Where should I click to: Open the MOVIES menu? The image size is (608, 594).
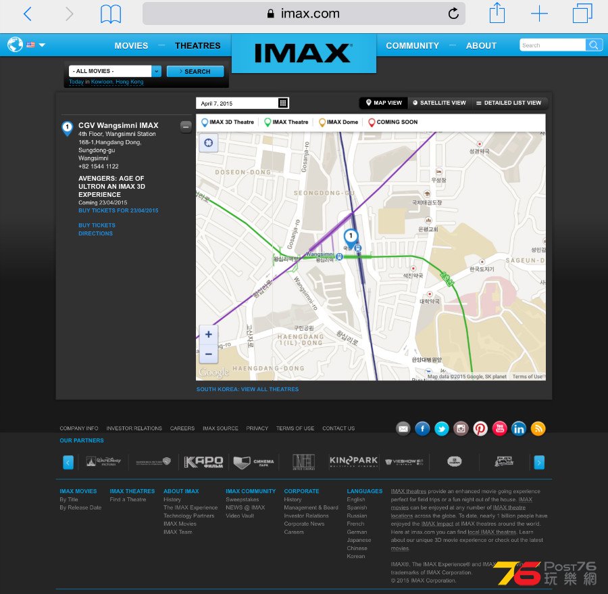click(x=131, y=46)
